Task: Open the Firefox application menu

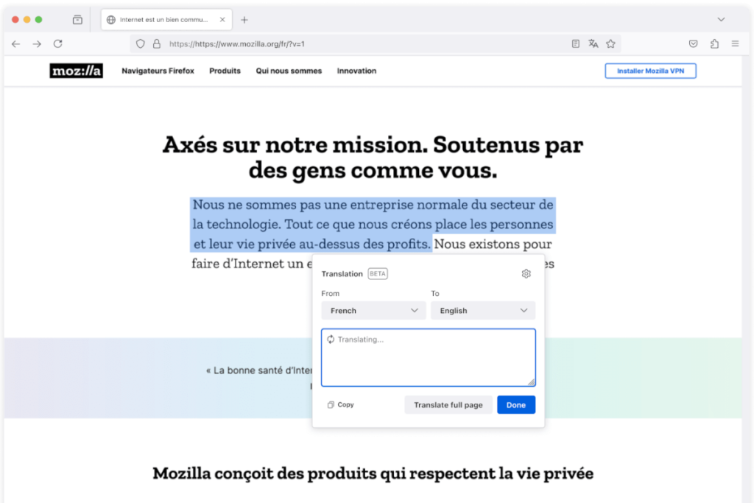Action: (735, 43)
